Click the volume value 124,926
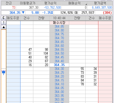 click(x=67, y=13)
